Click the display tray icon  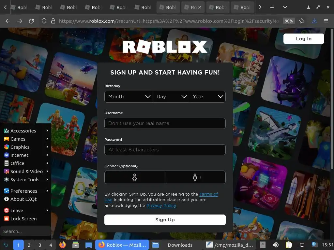pyautogui.click(x=302, y=245)
